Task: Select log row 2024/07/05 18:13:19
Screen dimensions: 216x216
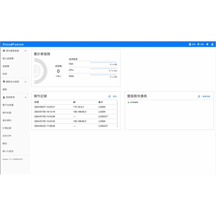Action: point(75,112)
